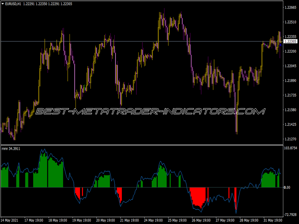The image size is (299, 224).
Task: Click the 27 May 19:00 time label
Action: tap(225, 220)
